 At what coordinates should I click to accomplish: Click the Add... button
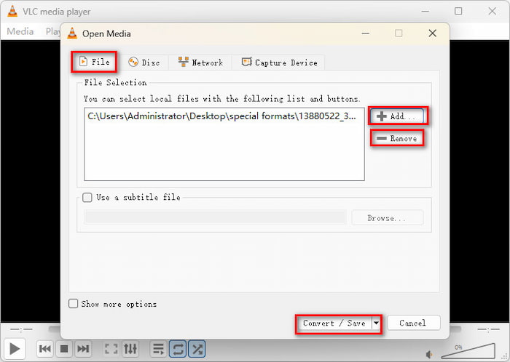(x=397, y=116)
